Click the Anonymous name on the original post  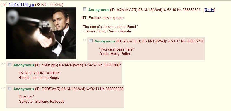coord(99,10)
